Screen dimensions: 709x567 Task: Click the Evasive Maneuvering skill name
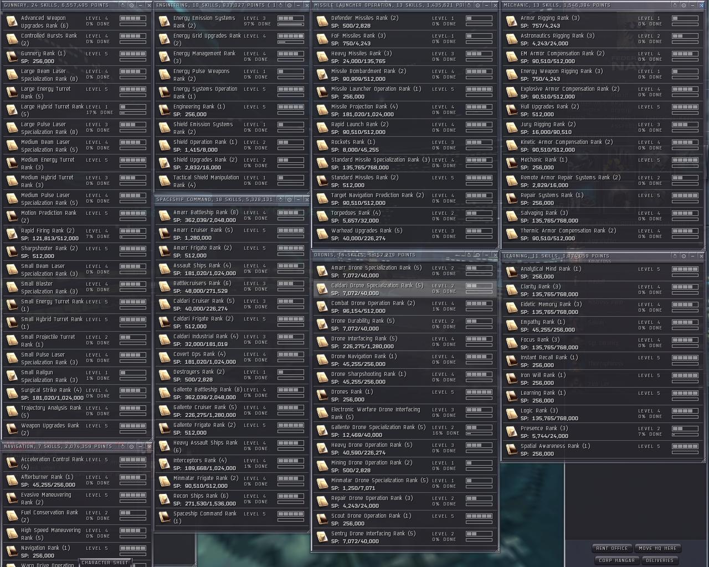[x=46, y=498]
